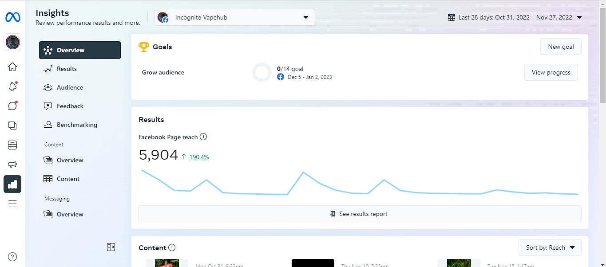Open Notifications bell icon
606x267 pixels.
click(x=12, y=86)
